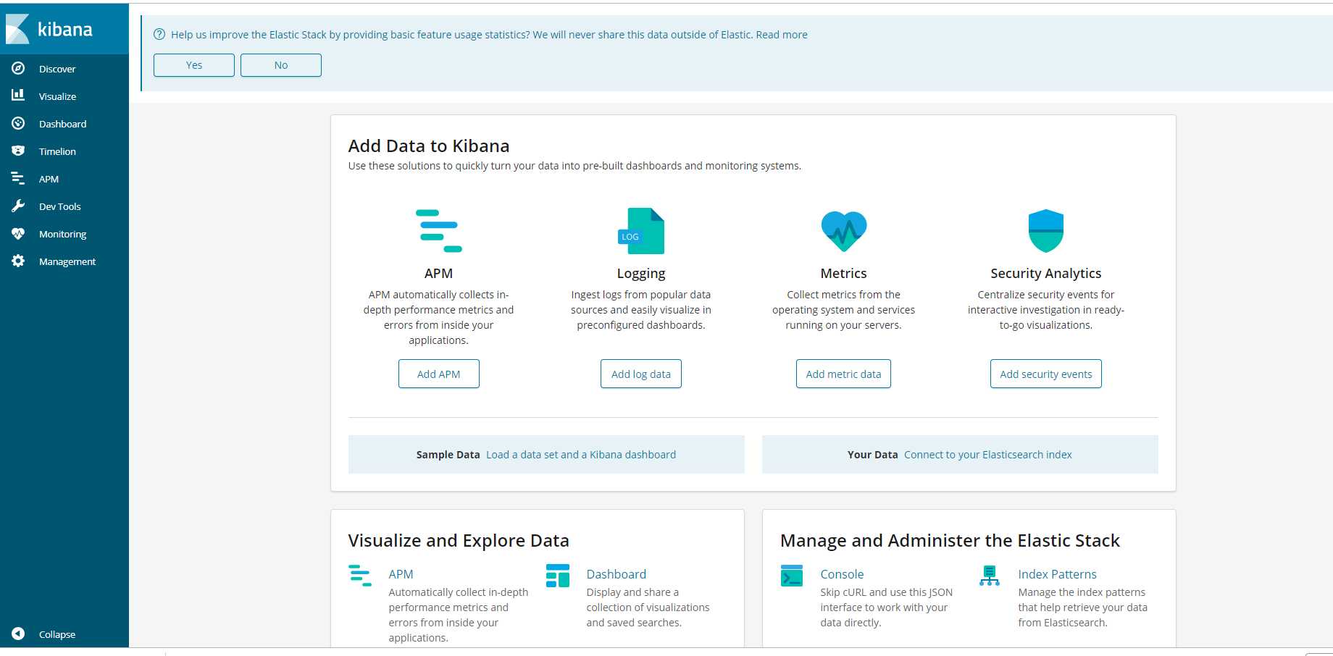This screenshot has height=656, width=1333.
Task: Click the Visualize and Explore Data heading
Action: point(459,540)
